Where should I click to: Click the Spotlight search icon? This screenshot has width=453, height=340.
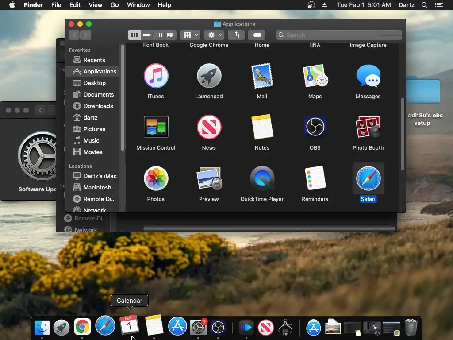[424, 5]
